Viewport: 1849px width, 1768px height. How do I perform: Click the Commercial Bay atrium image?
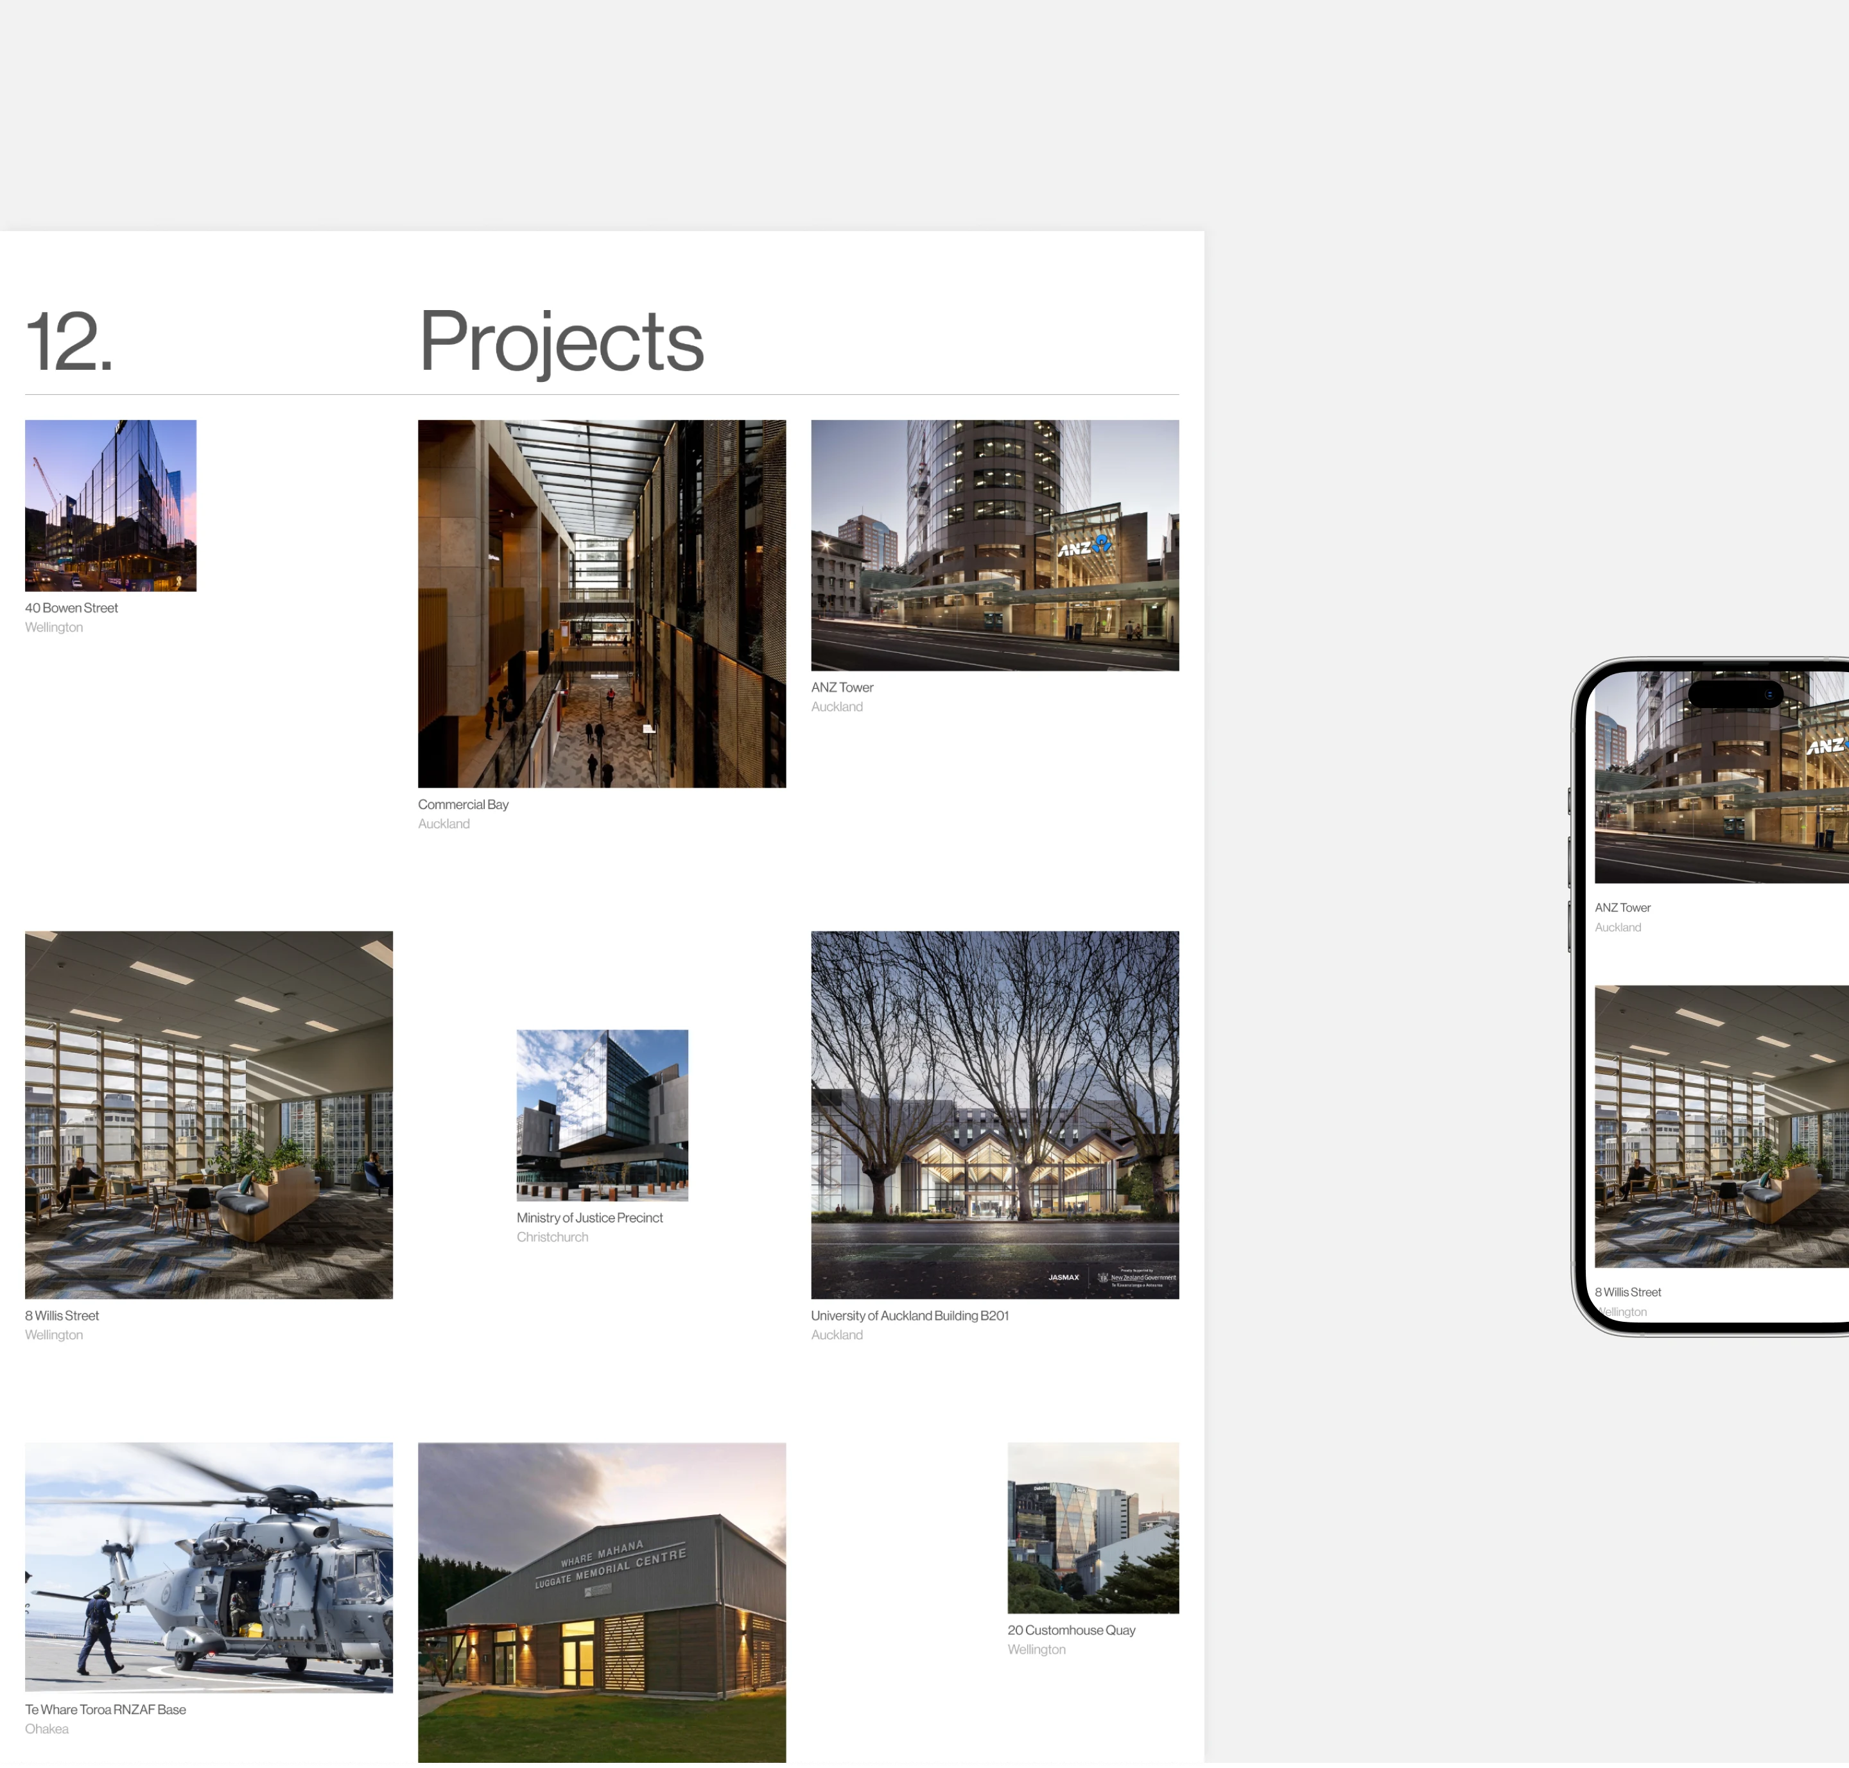click(602, 603)
